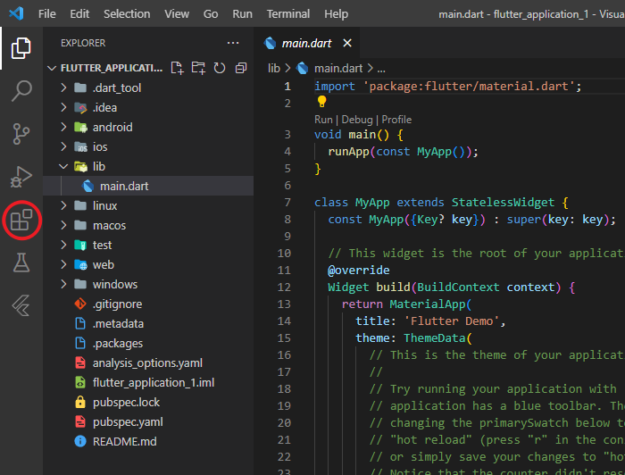
Task: Open the File menu
Action: click(x=47, y=14)
